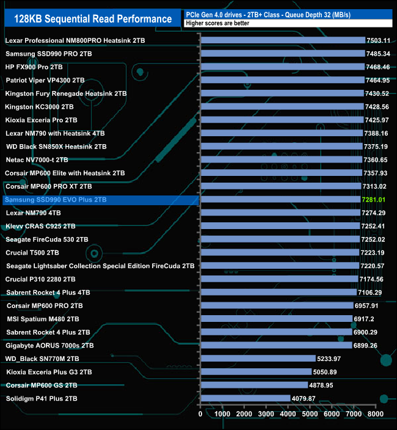This screenshot has height=430, width=397.
Task: Click the value 4079.87
Action: coord(304,398)
